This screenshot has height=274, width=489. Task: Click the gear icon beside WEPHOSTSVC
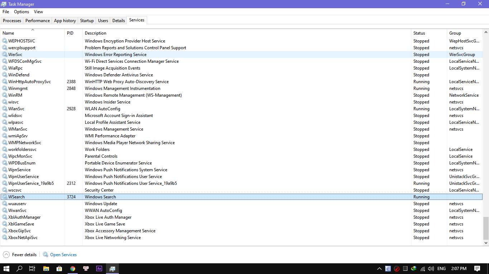tap(5, 41)
